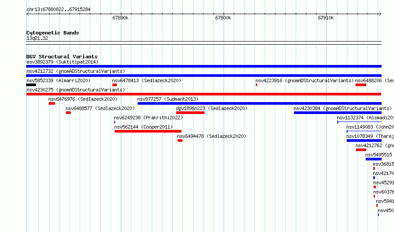This screenshot has width=394, height=232.
Task: Open the nsv4212762 variant label
Action: click(375, 145)
